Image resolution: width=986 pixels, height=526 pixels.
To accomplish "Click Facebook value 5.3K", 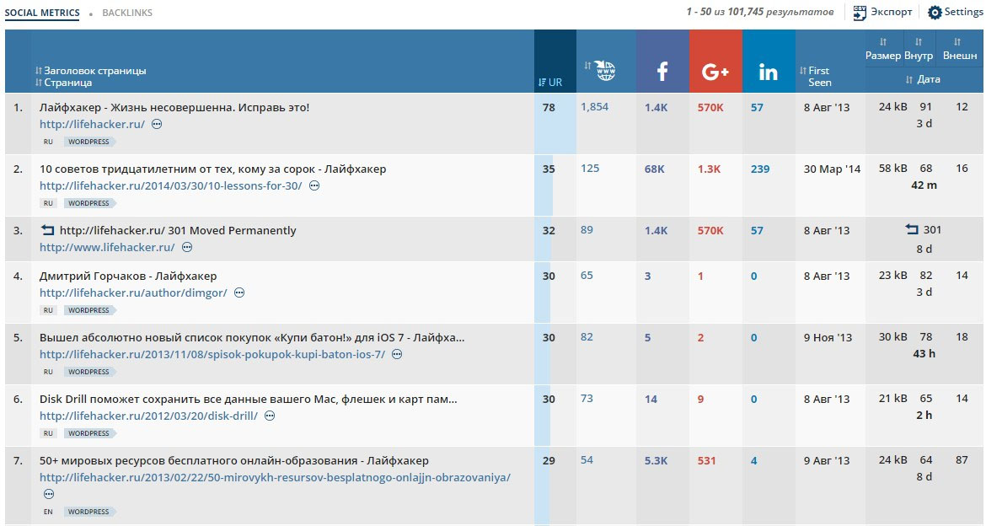I will 656,461.
